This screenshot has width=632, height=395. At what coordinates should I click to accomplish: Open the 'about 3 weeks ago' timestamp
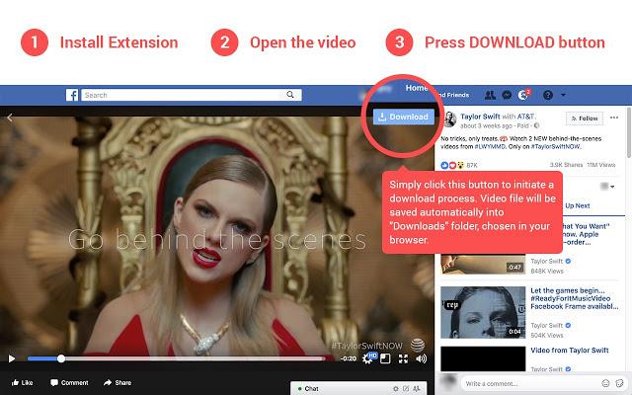click(487, 125)
